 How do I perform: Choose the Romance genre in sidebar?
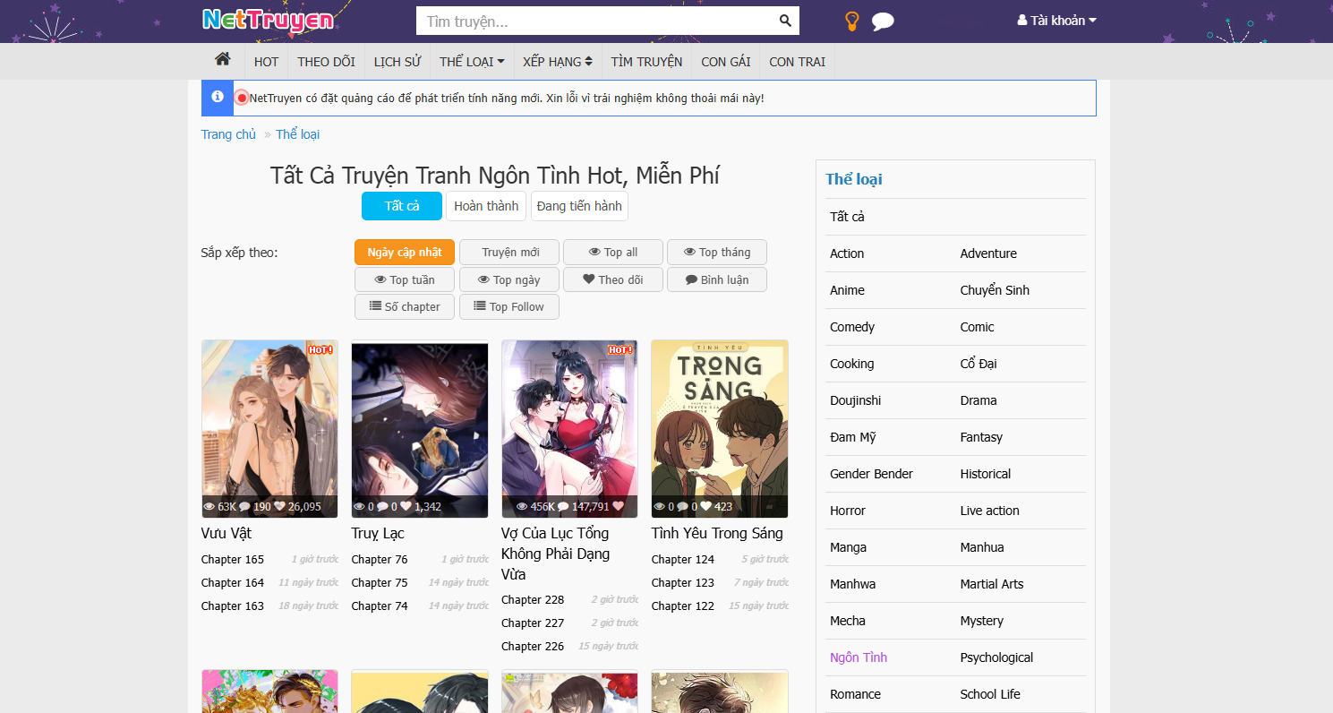coord(855,694)
